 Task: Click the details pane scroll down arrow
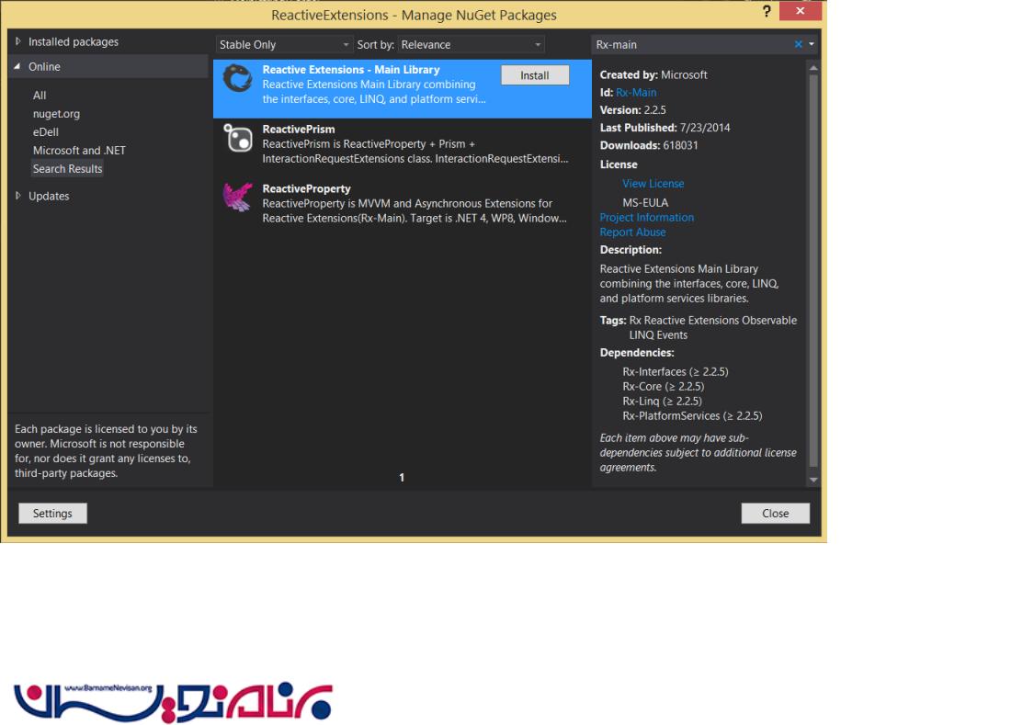(813, 480)
